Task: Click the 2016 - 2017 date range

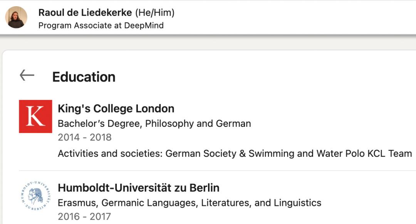Action: click(84, 216)
